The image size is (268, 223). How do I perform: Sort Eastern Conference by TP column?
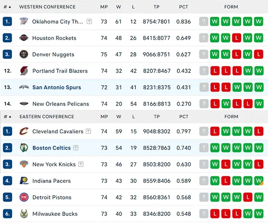click(157, 117)
